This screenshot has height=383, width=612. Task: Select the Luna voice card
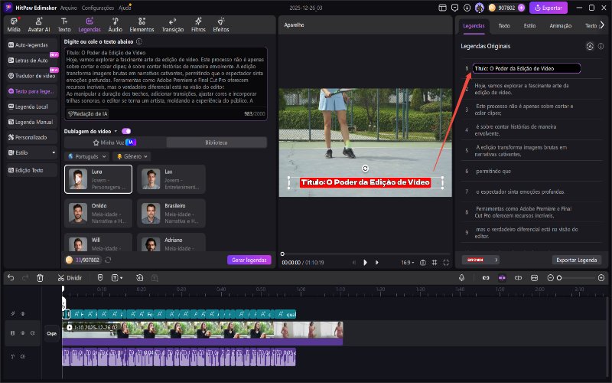coord(99,179)
